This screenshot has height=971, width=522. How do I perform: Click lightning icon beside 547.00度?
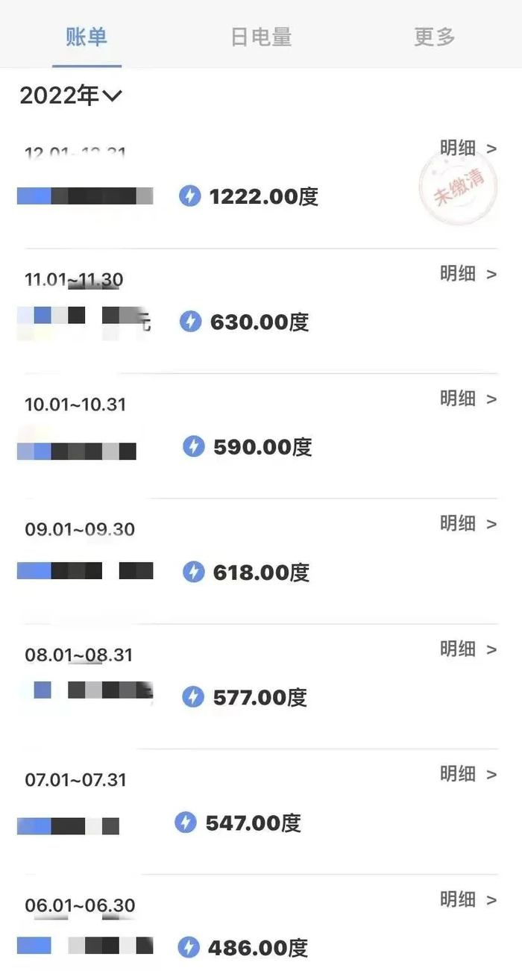click(186, 822)
